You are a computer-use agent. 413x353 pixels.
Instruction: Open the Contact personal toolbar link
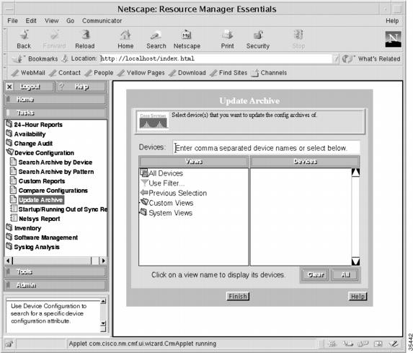[x=66, y=73]
